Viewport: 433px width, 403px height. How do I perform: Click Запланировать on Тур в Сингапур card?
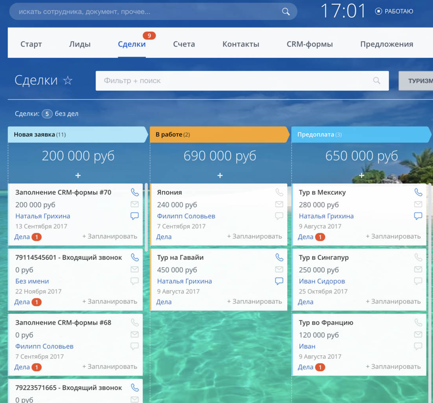394,302
